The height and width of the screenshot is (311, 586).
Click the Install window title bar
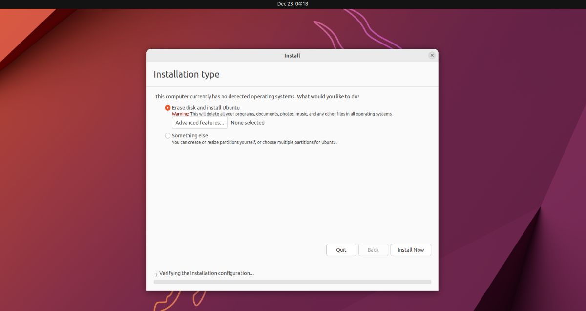pyautogui.click(x=292, y=56)
